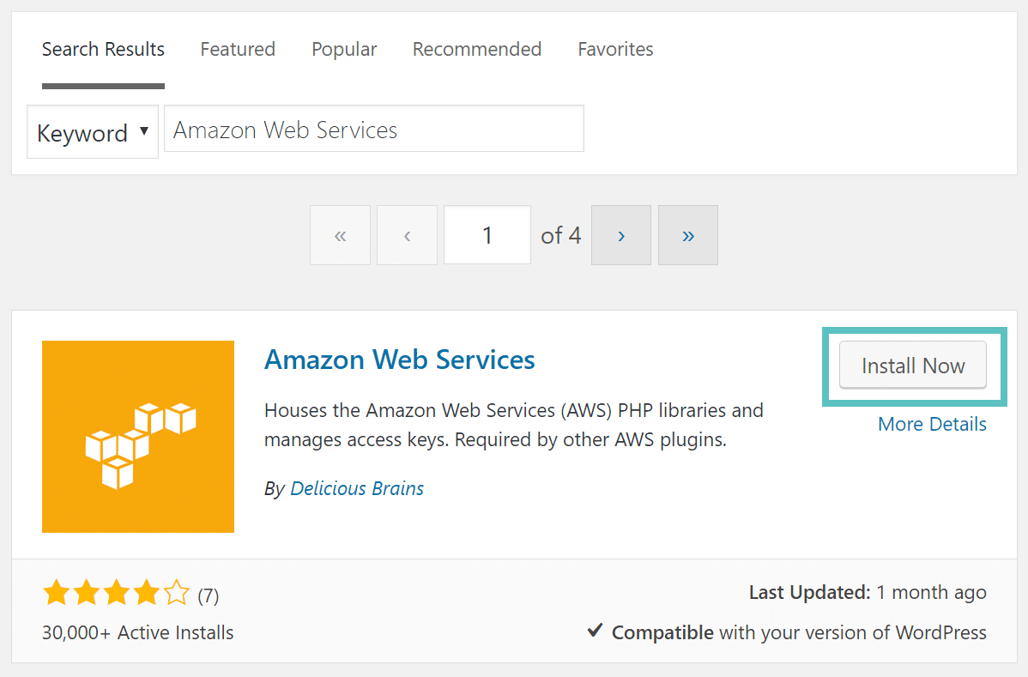Click the Amazon Web Services plugin icon
The height and width of the screenshot is (677, 1028).
point(137,436)
